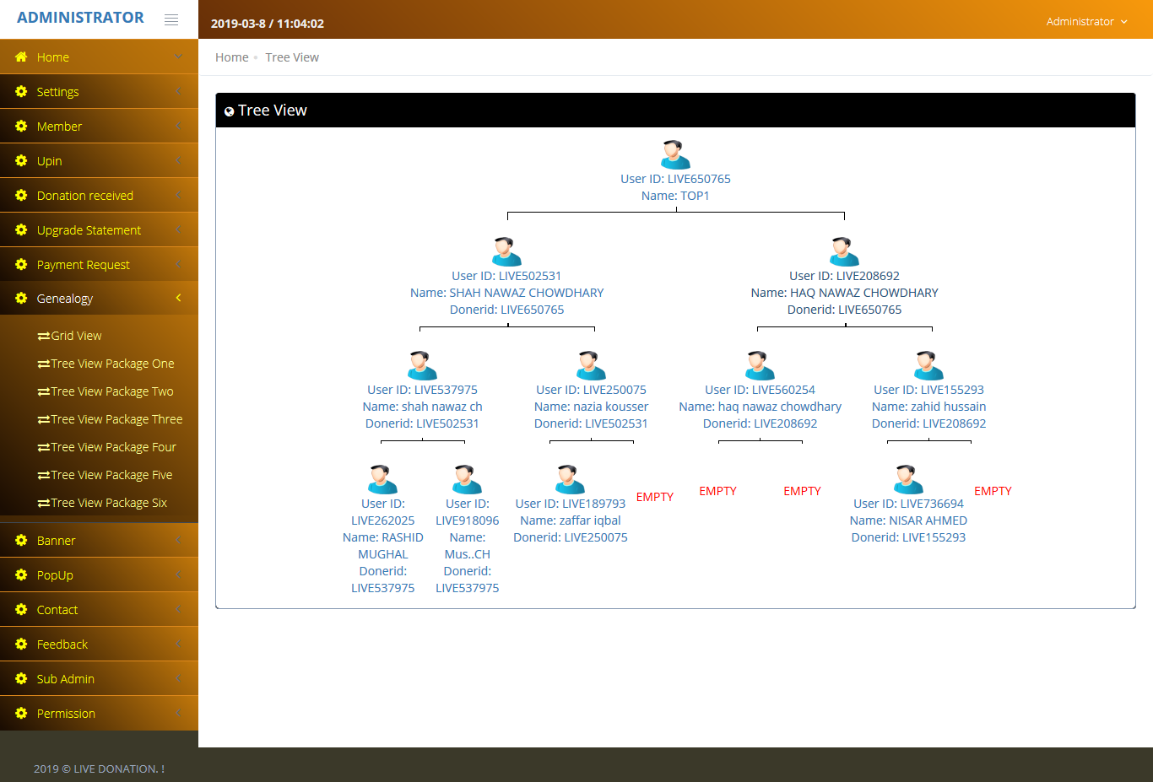Viewport: 1153px width, 782px height.
Task: Expand the Member submenu arrow
Action: [x=178, y=126]
